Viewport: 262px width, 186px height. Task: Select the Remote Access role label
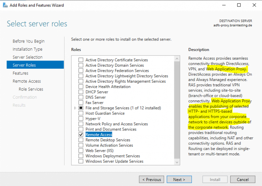pyautogui.click(x=99, y=135)
